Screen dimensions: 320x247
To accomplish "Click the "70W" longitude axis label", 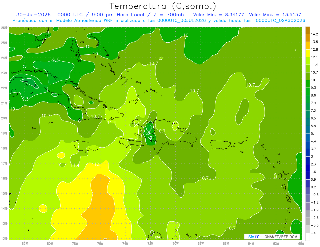I will [175, 243].
